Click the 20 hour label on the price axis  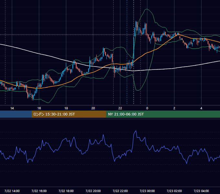coord(93,108)
